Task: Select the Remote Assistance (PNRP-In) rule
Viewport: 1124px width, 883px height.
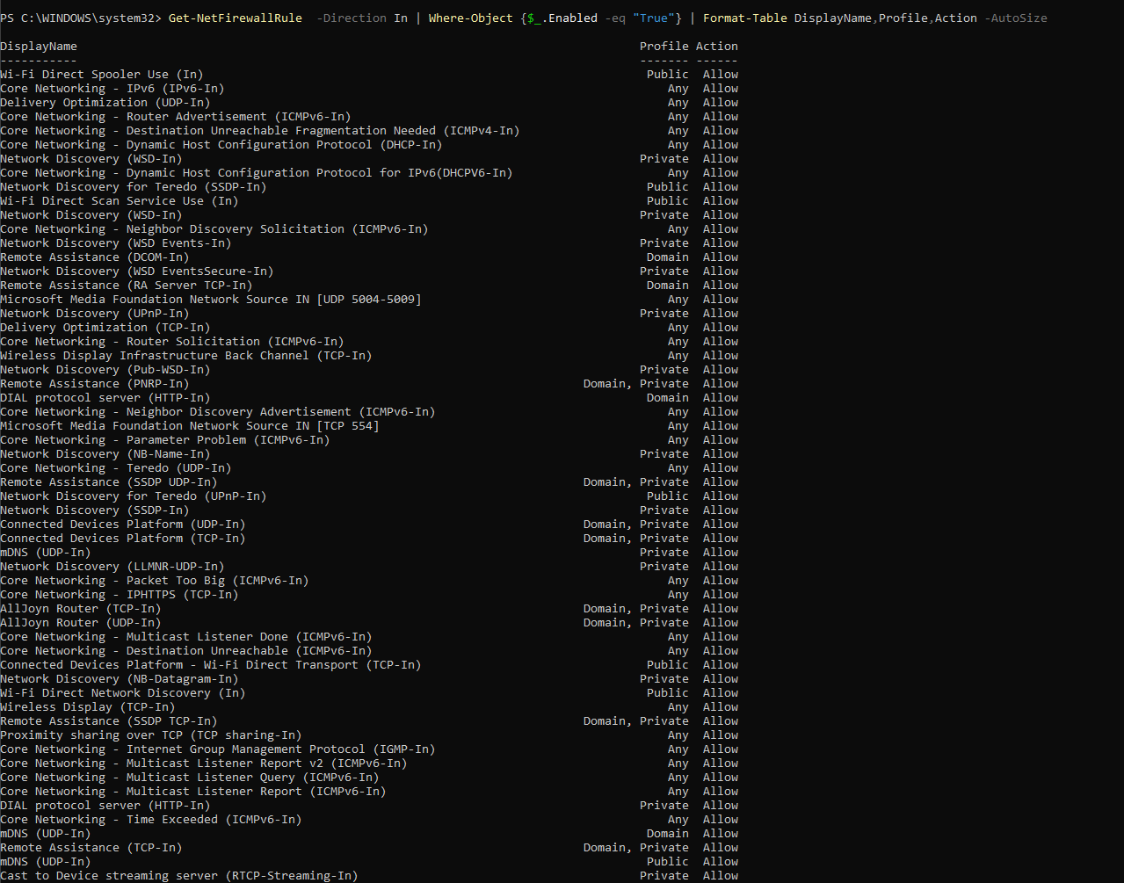Action: pos(94,384)
